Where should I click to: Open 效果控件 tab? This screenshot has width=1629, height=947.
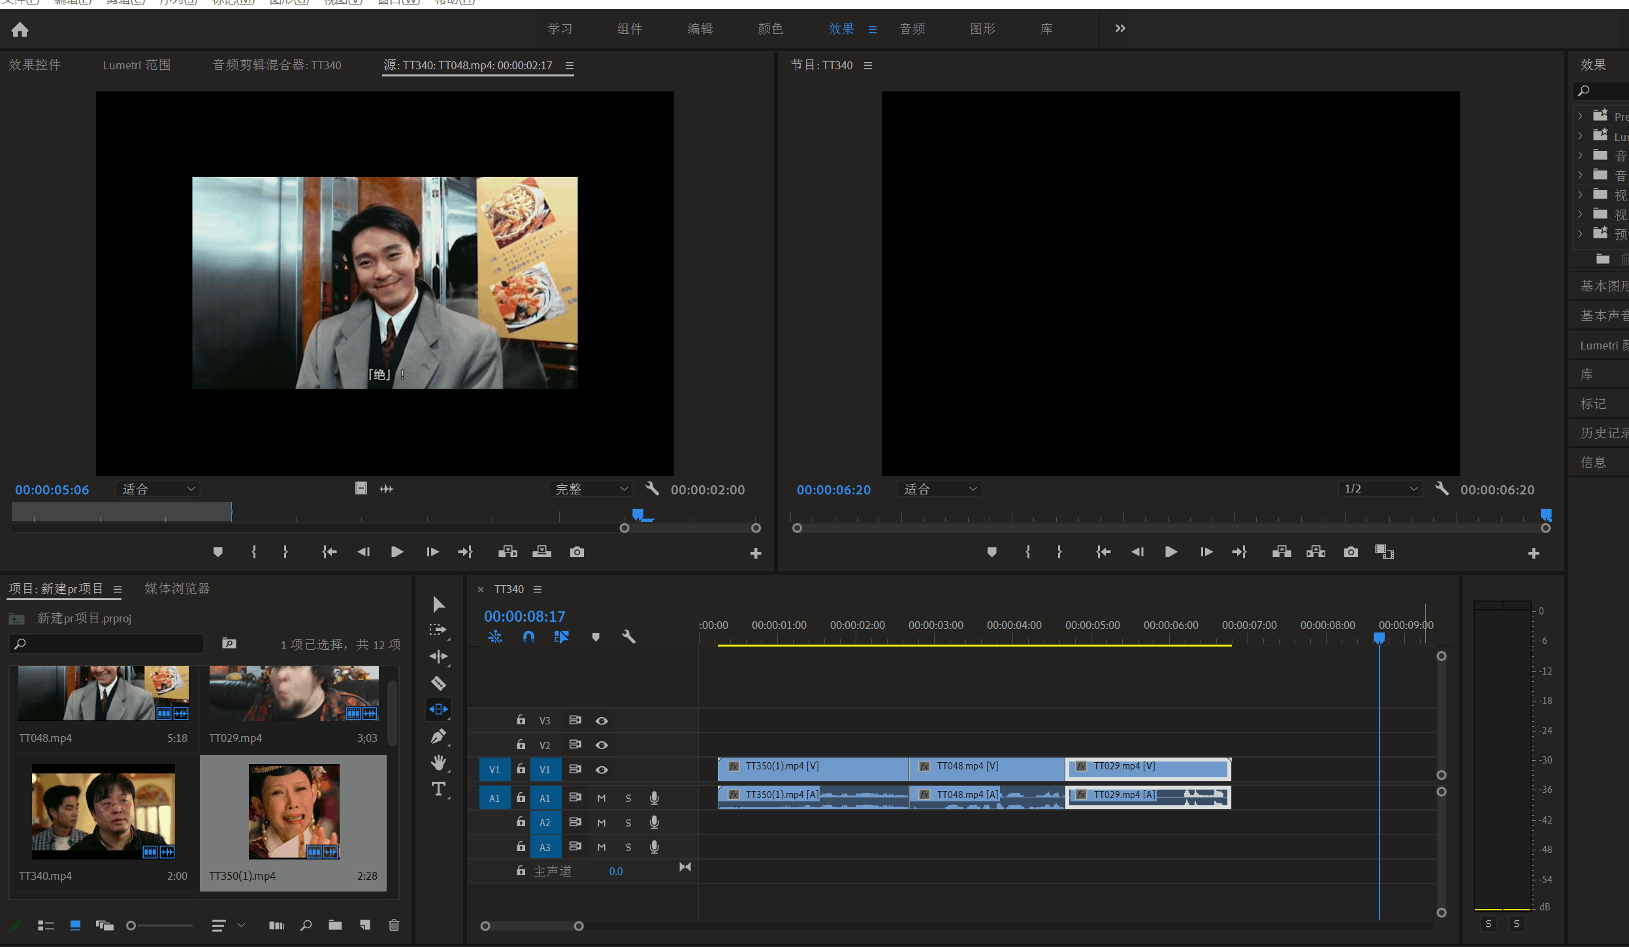click(x=35, y=65)
